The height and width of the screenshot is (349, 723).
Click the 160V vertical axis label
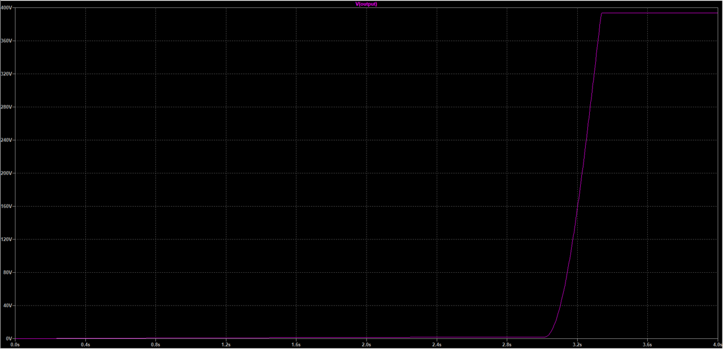(x=7, y=206)
